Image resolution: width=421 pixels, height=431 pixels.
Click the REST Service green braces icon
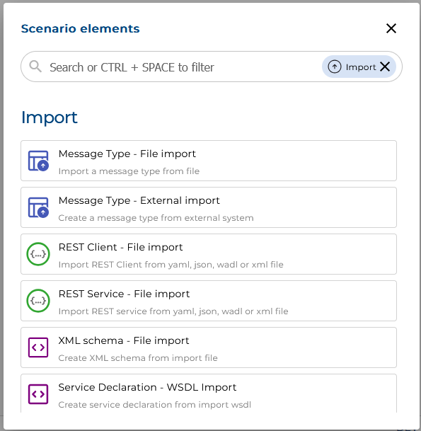click(x=38, y=301)
